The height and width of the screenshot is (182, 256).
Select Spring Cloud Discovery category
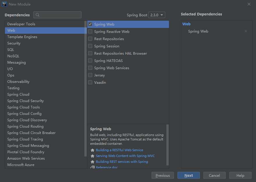[x=45, y=120]
